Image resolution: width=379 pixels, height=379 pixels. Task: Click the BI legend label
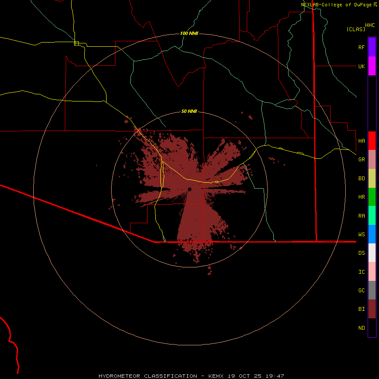[361, 309]
